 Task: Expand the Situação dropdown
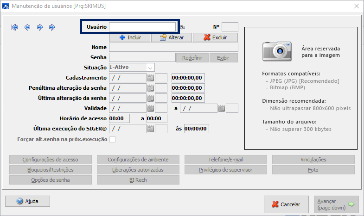point(150,68)
